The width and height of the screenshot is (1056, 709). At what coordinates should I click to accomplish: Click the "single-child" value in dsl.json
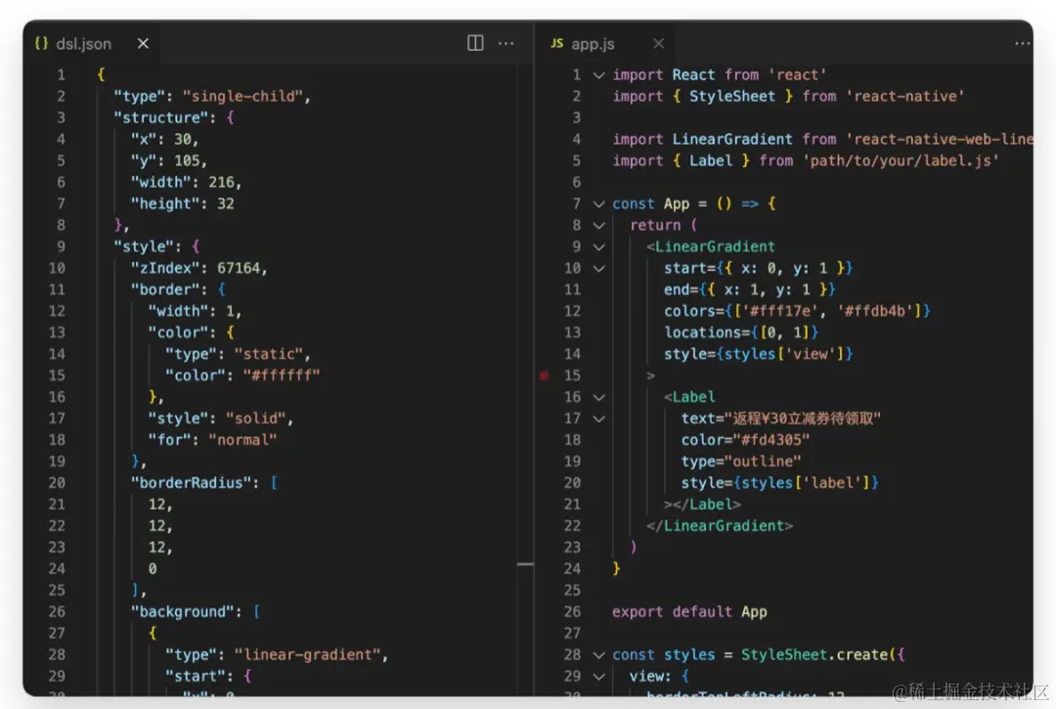click(242, 96)
